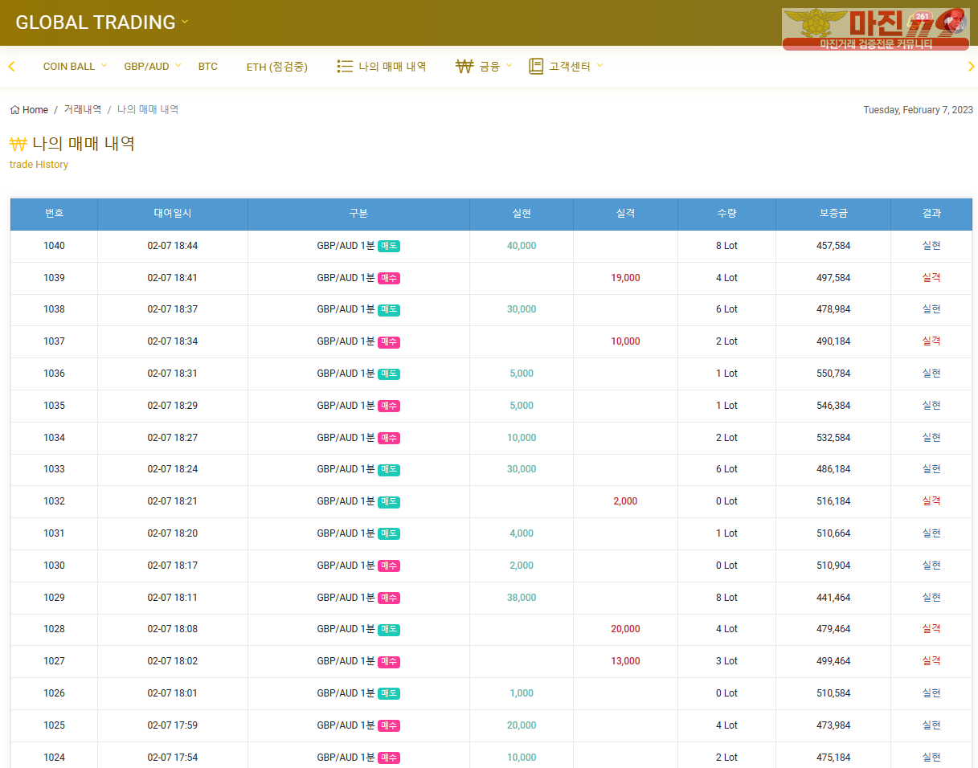Click the 번호 column header

(54, 214)
